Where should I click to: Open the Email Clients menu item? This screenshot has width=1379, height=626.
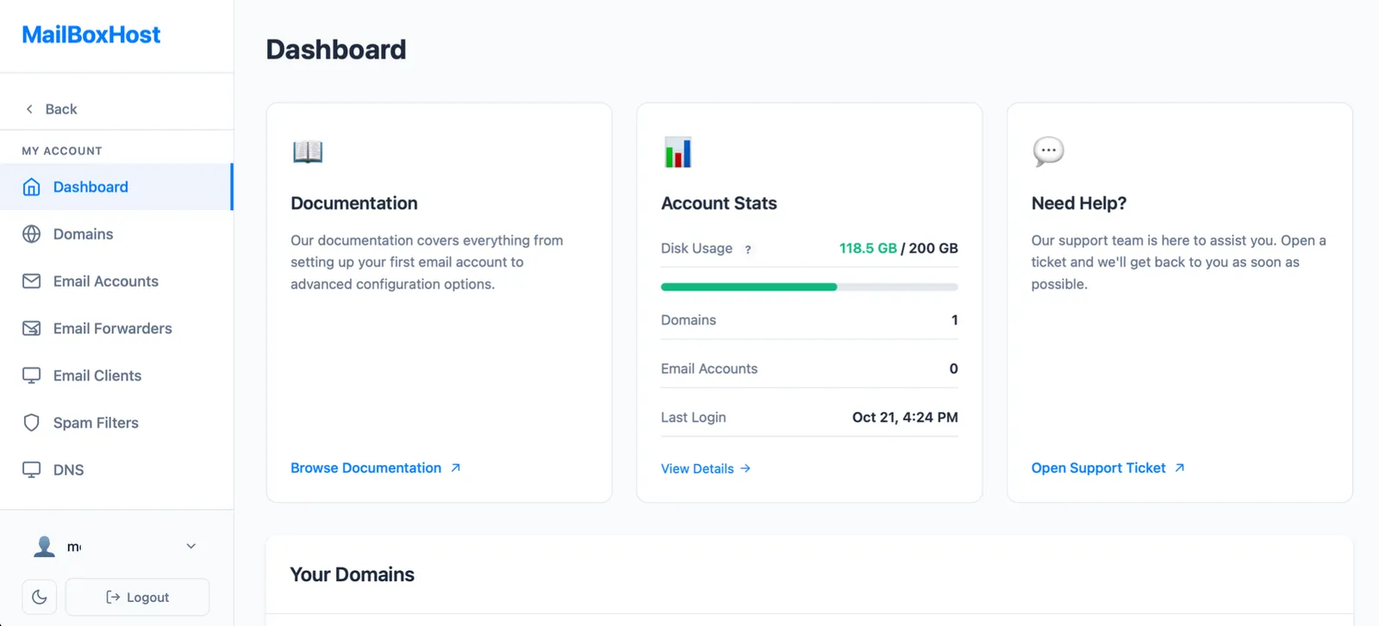116,375
